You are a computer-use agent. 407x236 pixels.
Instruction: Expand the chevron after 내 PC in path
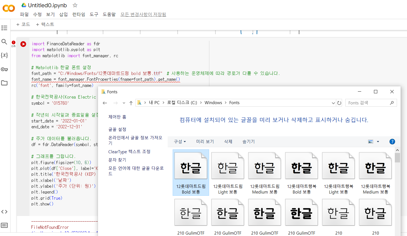164,103
